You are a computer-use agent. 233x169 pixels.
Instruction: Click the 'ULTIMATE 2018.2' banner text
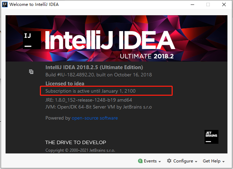[x=147, y=56]
